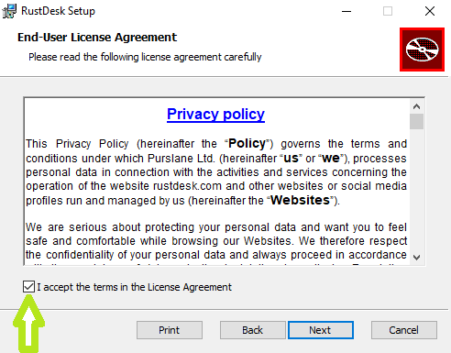Viewport: 451px width, 353px height.
Task: Click the scrollbar track below the thumb
Action: click(x=416, y=190)
